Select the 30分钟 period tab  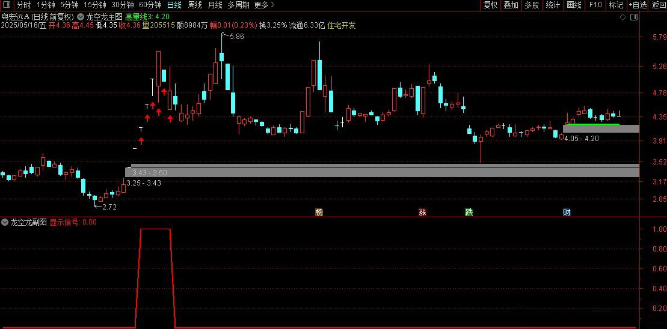[123, 5]
